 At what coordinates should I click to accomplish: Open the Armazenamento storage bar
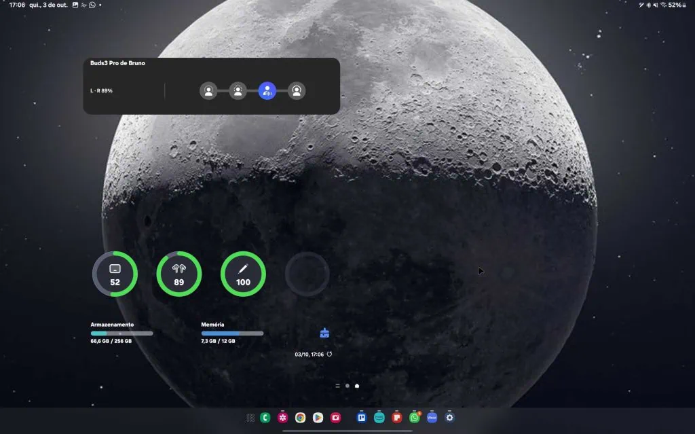[x=121, y=333]
